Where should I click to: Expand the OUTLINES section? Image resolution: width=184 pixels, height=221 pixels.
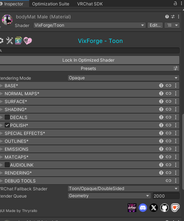click(1, 141)
